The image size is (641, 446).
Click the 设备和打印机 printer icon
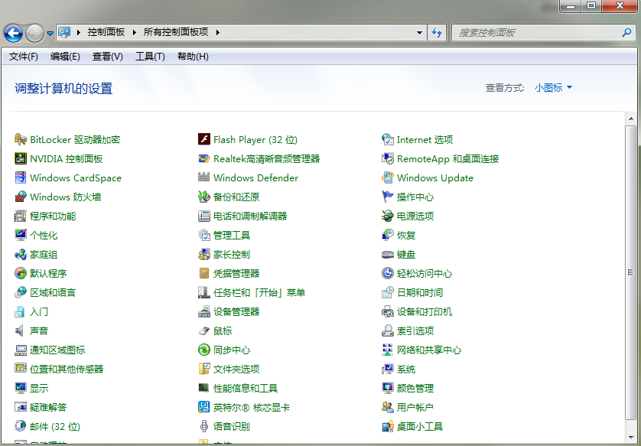(x=388, y=311)
